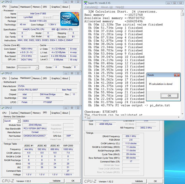This screenshot has height=184, width=185.
Task: Click Super PI horizontal scrollbar left arrow
Action: click(85, 117)
